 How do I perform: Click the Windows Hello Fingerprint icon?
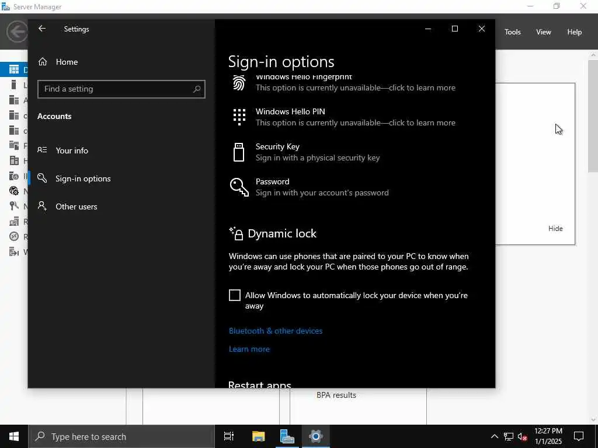[x=239, y=83]
